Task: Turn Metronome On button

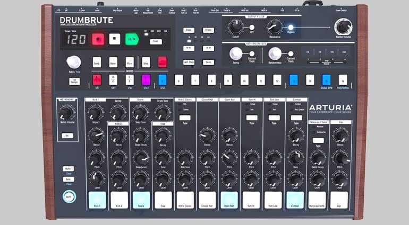Action: (x=67, y=136)
